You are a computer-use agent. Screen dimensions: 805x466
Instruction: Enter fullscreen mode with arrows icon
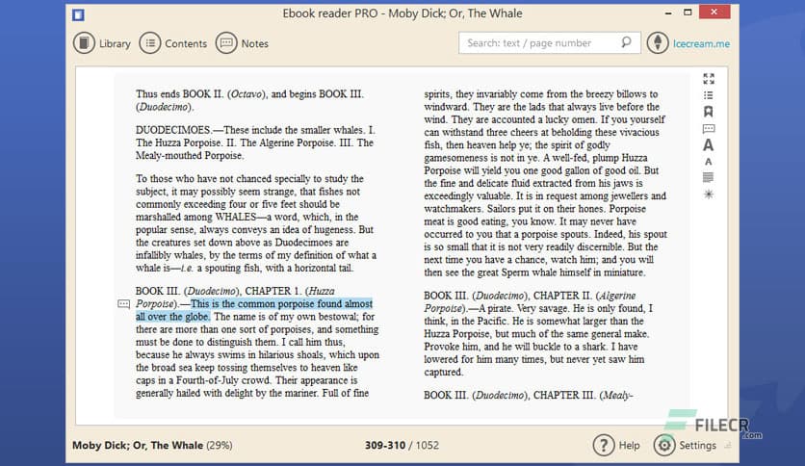click(x=709, y=79)
